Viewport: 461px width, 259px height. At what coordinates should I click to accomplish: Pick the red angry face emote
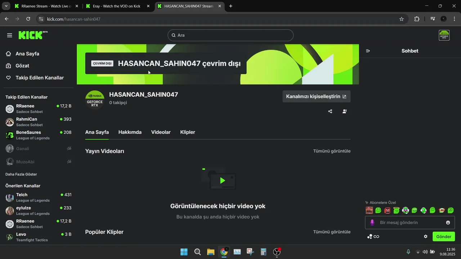(388, 210)
